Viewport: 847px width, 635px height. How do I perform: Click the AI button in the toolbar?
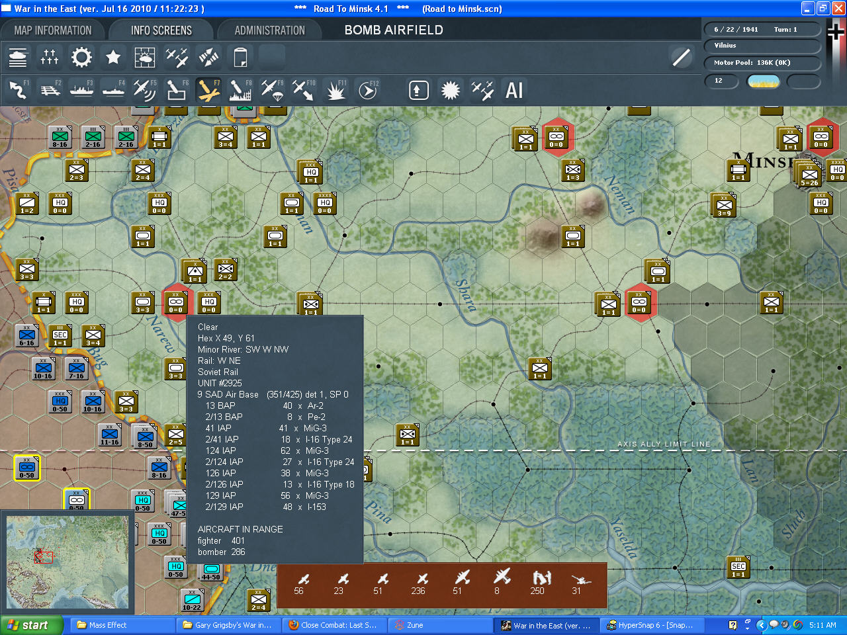coord(514,90)
